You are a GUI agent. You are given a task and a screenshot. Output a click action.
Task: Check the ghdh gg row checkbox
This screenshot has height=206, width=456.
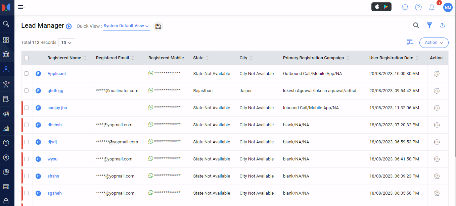27,90
